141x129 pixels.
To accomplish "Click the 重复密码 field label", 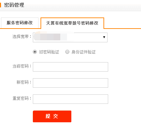I will [22, 98].
